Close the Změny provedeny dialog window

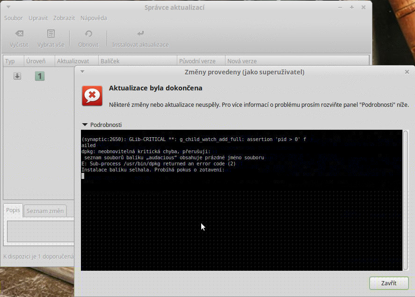[x=407, y=72]
